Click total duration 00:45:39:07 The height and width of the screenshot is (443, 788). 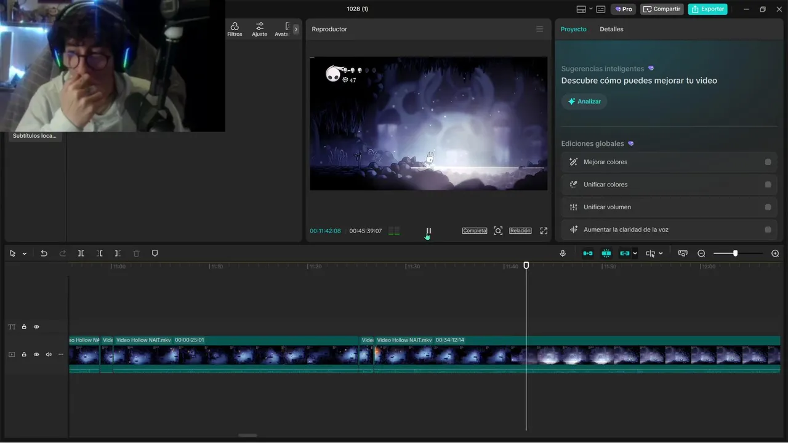[366, 231]
